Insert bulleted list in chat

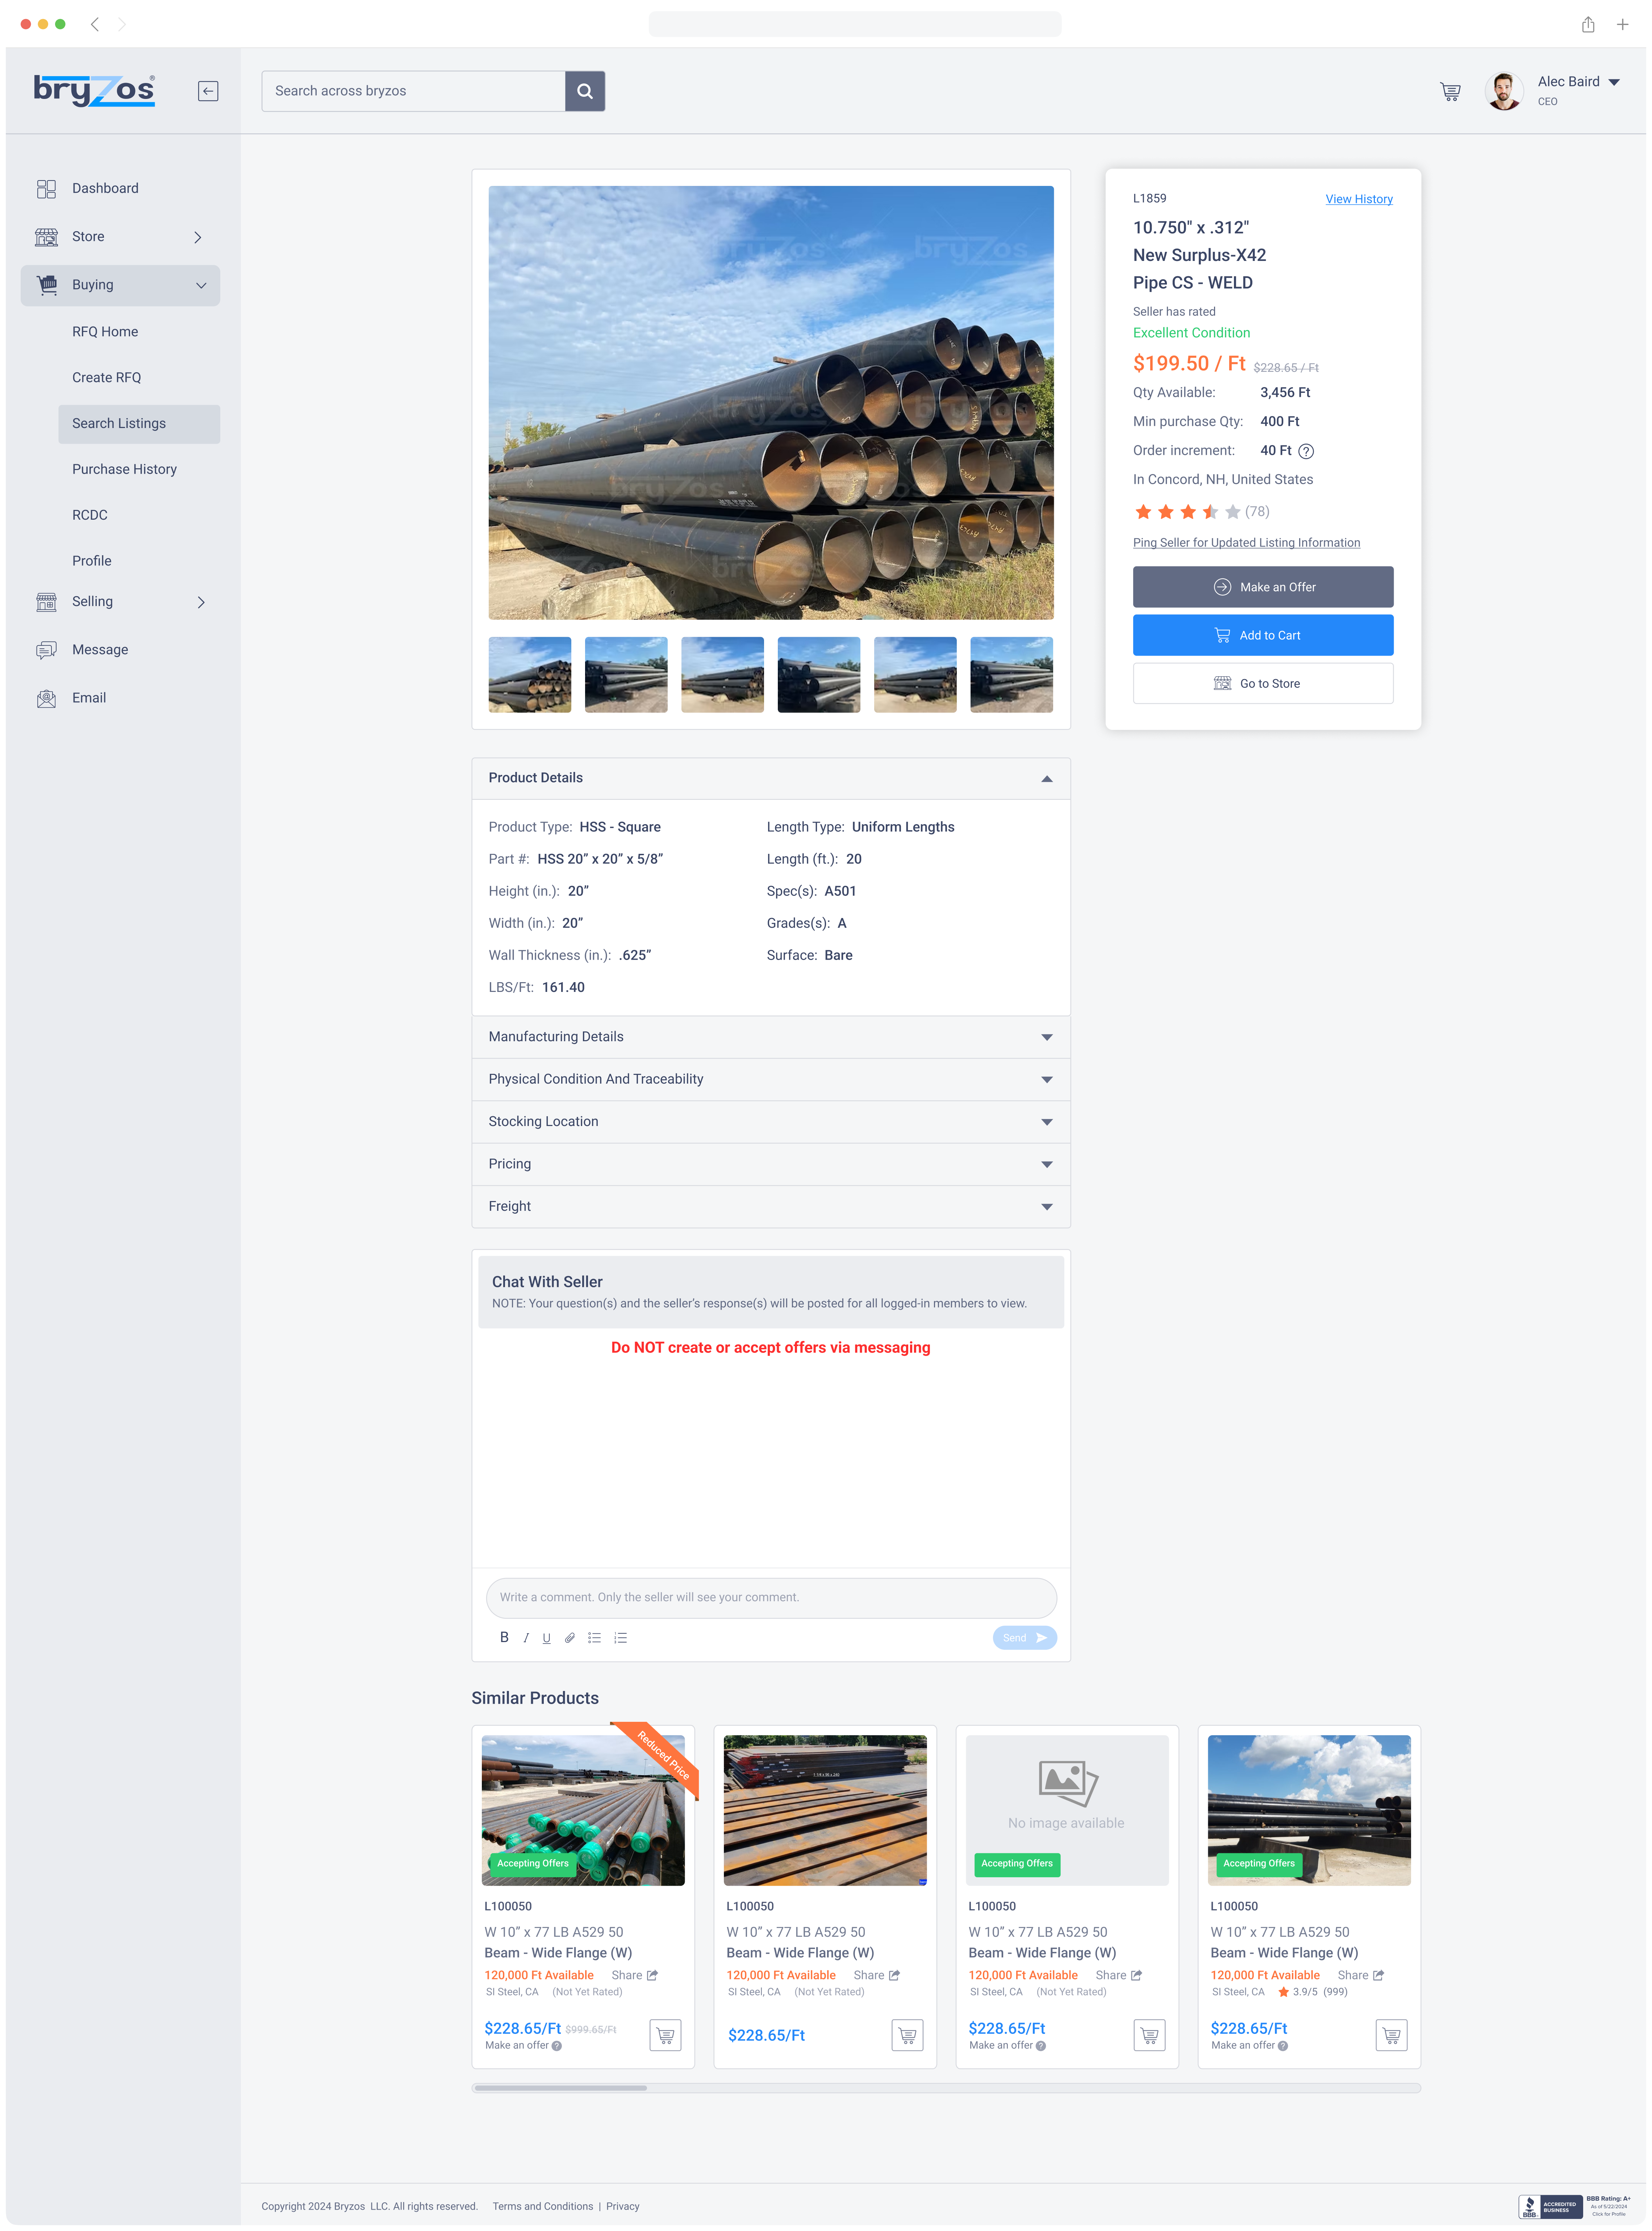point(594,1638)
